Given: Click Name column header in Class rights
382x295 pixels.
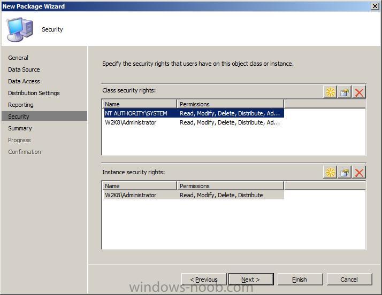Looking at the screenshot, I should pos(139,104).
